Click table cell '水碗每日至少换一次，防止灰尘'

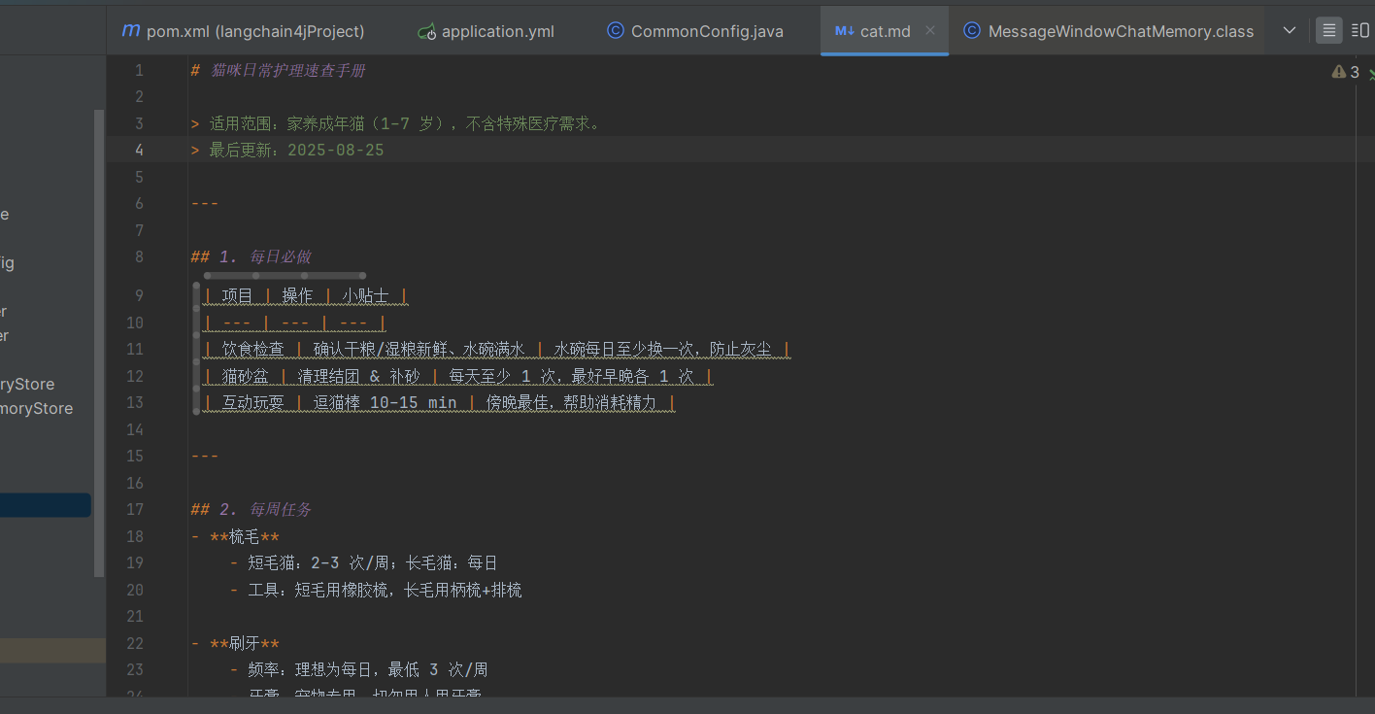tap(663, 349)
